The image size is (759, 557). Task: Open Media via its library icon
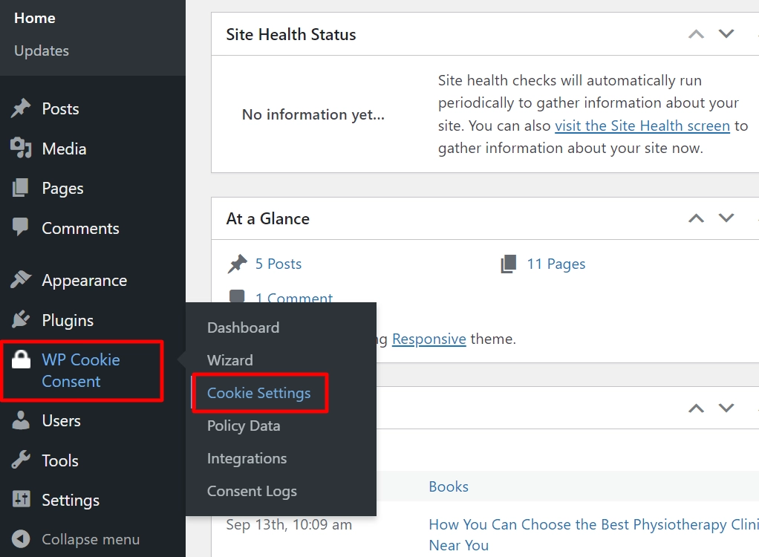pyautogui.click(x=20, y=149)
